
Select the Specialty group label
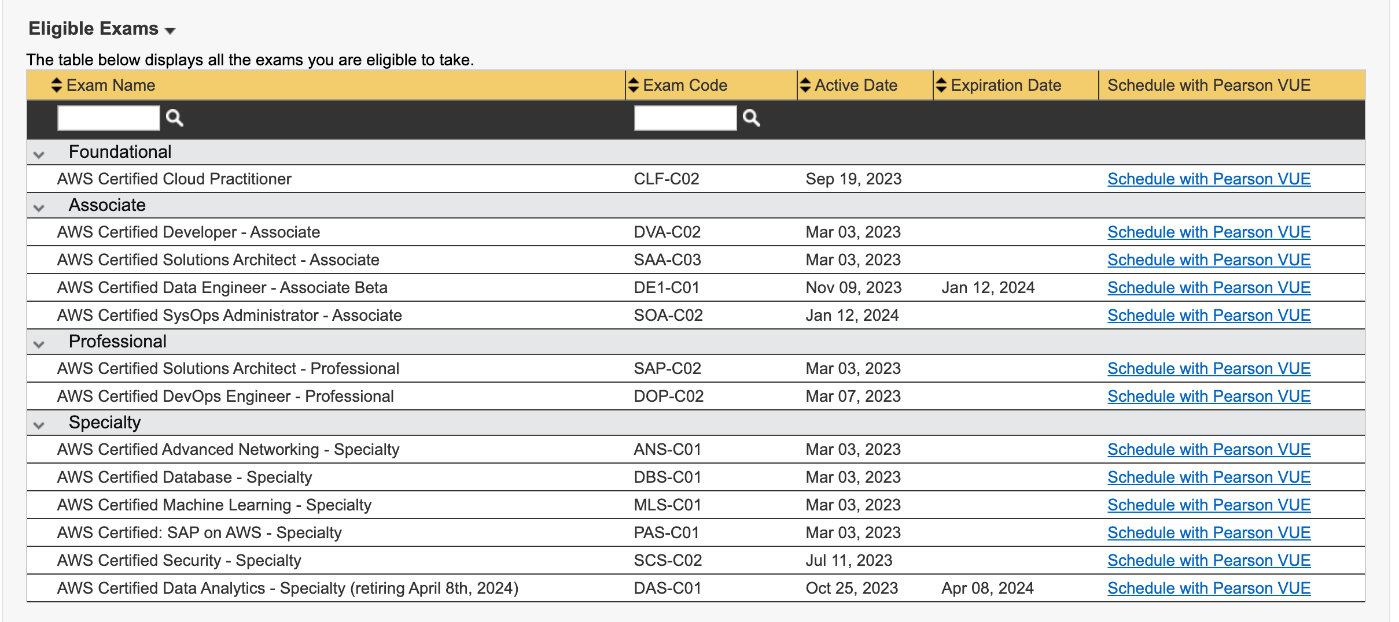[x=105, y=423]
